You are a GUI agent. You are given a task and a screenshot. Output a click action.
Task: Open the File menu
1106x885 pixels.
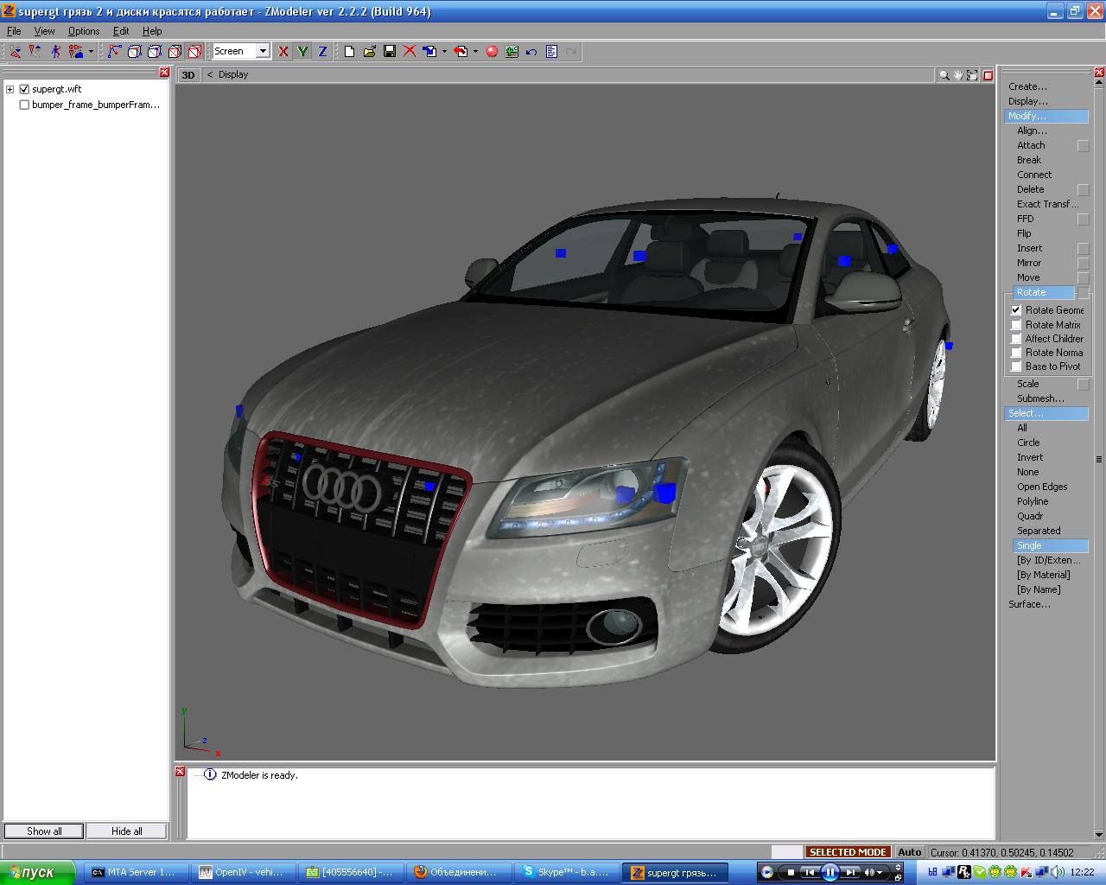14,31
